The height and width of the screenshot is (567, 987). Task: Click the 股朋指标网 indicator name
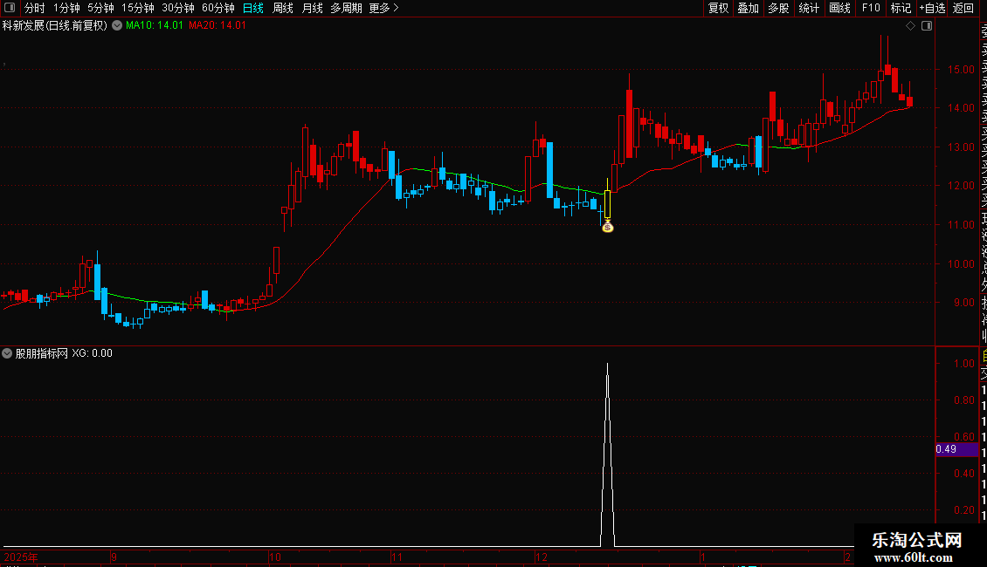pos(41,353)
